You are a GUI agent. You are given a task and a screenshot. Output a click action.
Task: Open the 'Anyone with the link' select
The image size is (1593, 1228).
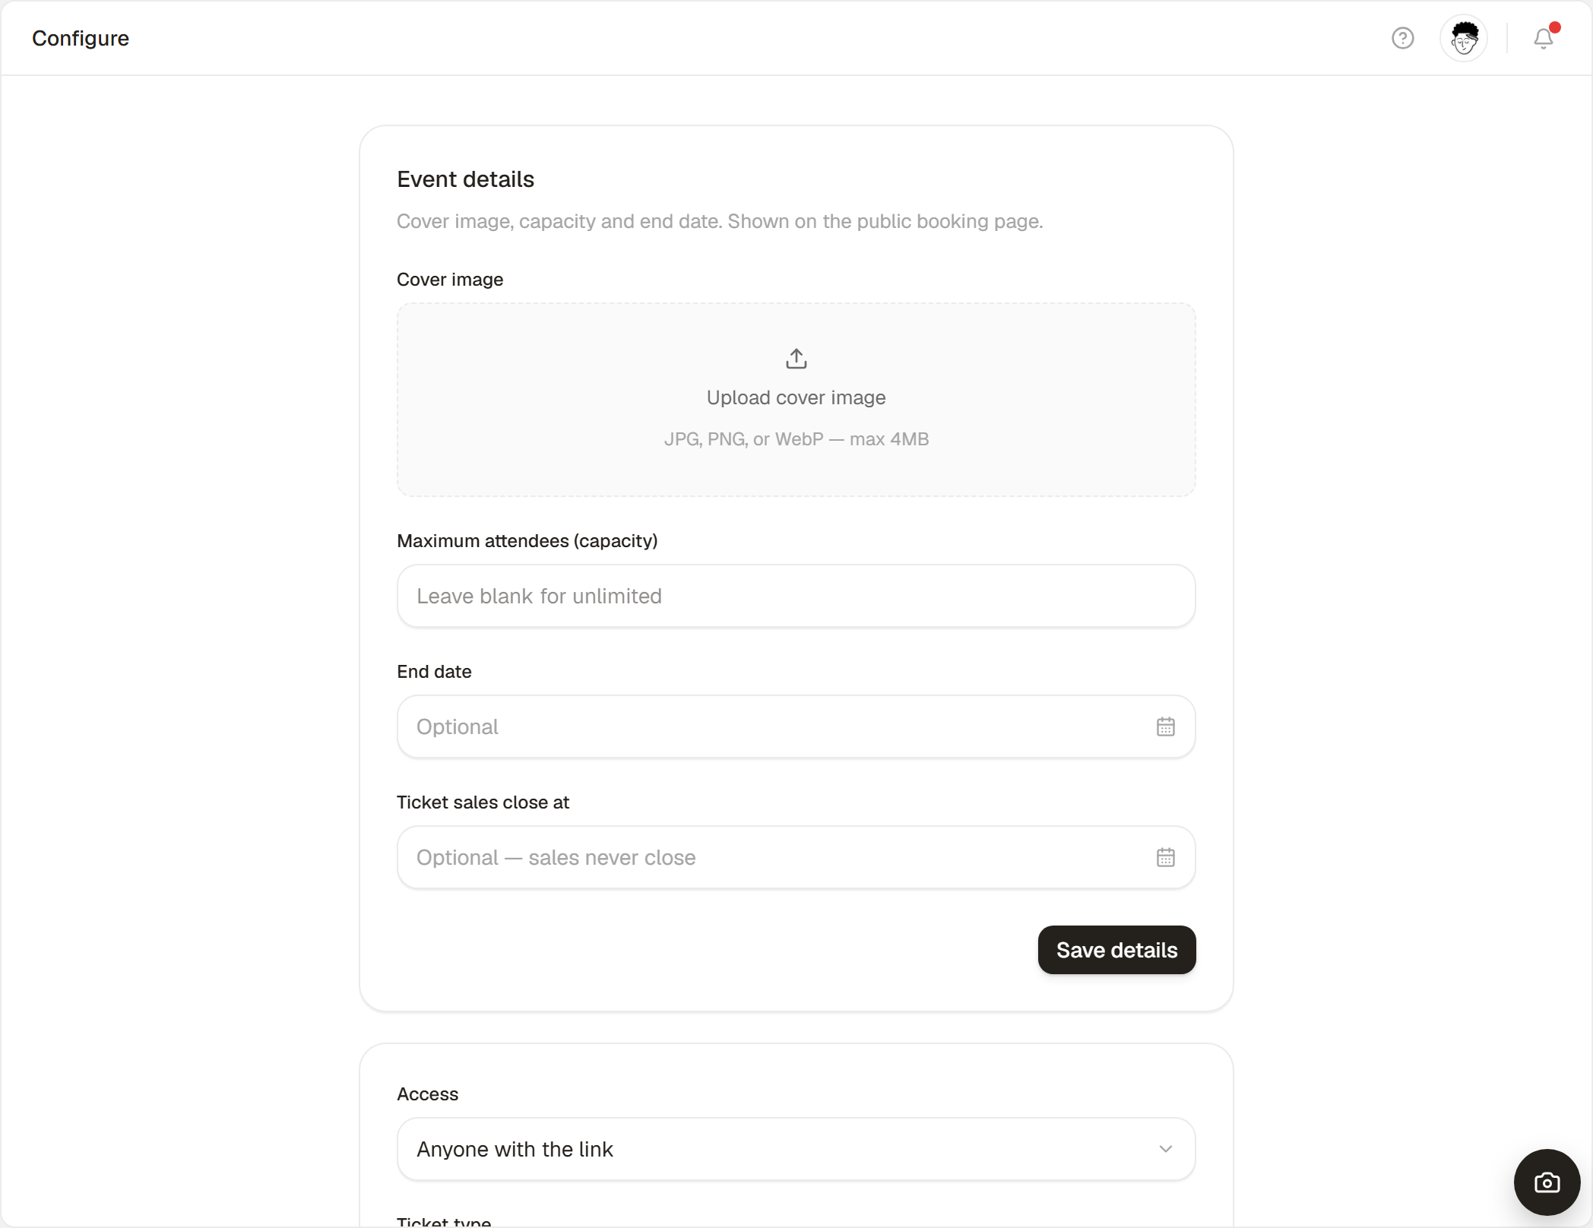pos(796,1149)
